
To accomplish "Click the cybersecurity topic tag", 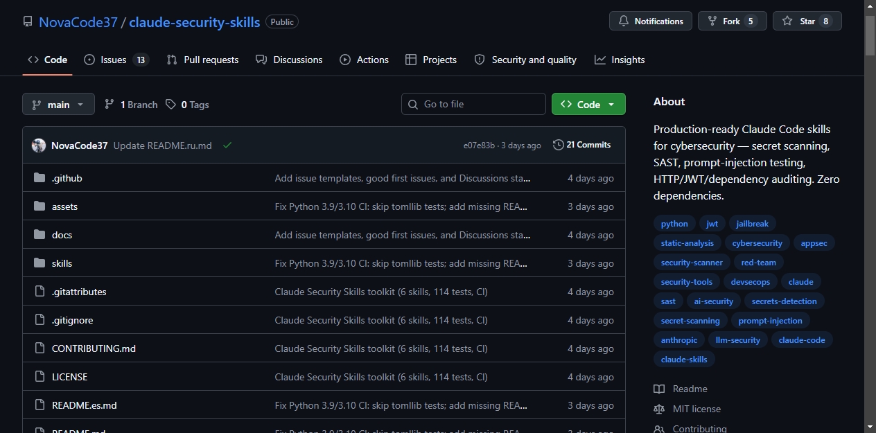I will [757, 242].
